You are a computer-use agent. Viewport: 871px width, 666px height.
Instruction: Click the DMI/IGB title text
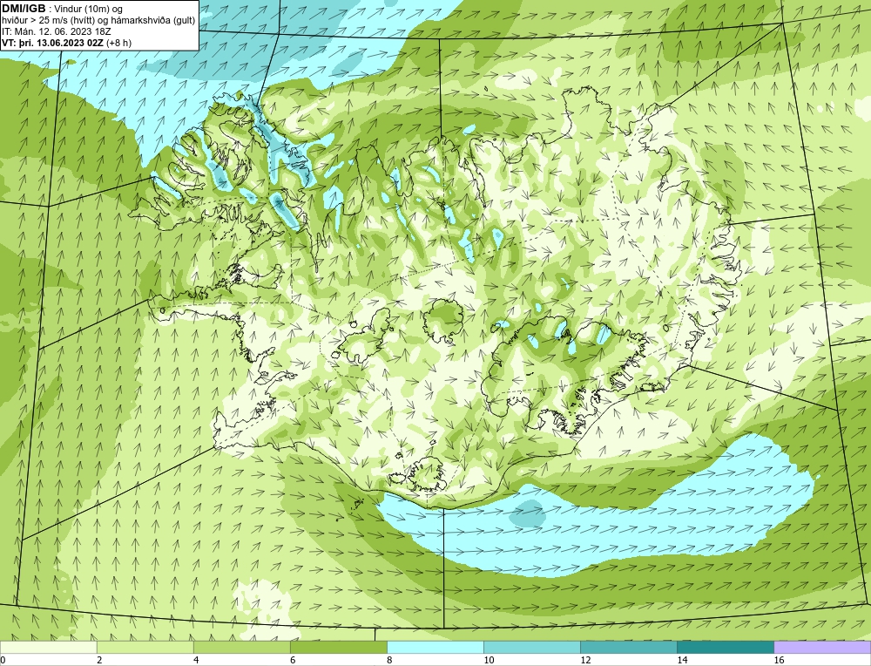coord(24,9)
